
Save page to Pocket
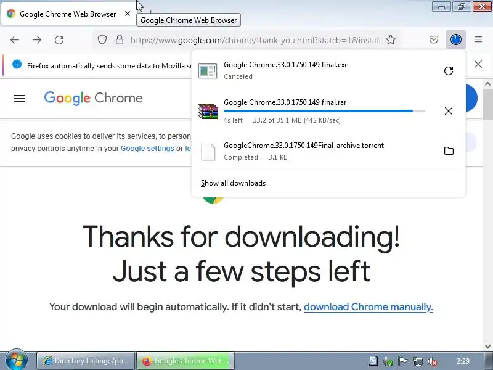[x=434, y=39]
